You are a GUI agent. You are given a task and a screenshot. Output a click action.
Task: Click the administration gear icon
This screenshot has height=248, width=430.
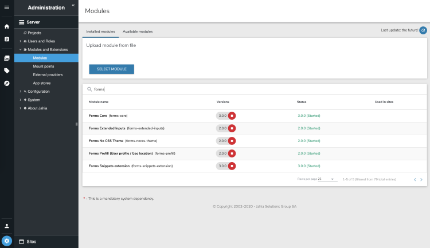click(7, 241)
